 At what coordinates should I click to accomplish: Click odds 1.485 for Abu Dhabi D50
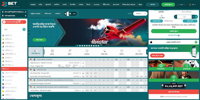click(x=87, y=73)
